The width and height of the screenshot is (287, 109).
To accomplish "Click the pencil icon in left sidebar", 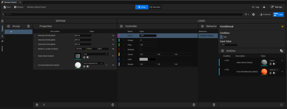I will [2, 41].
